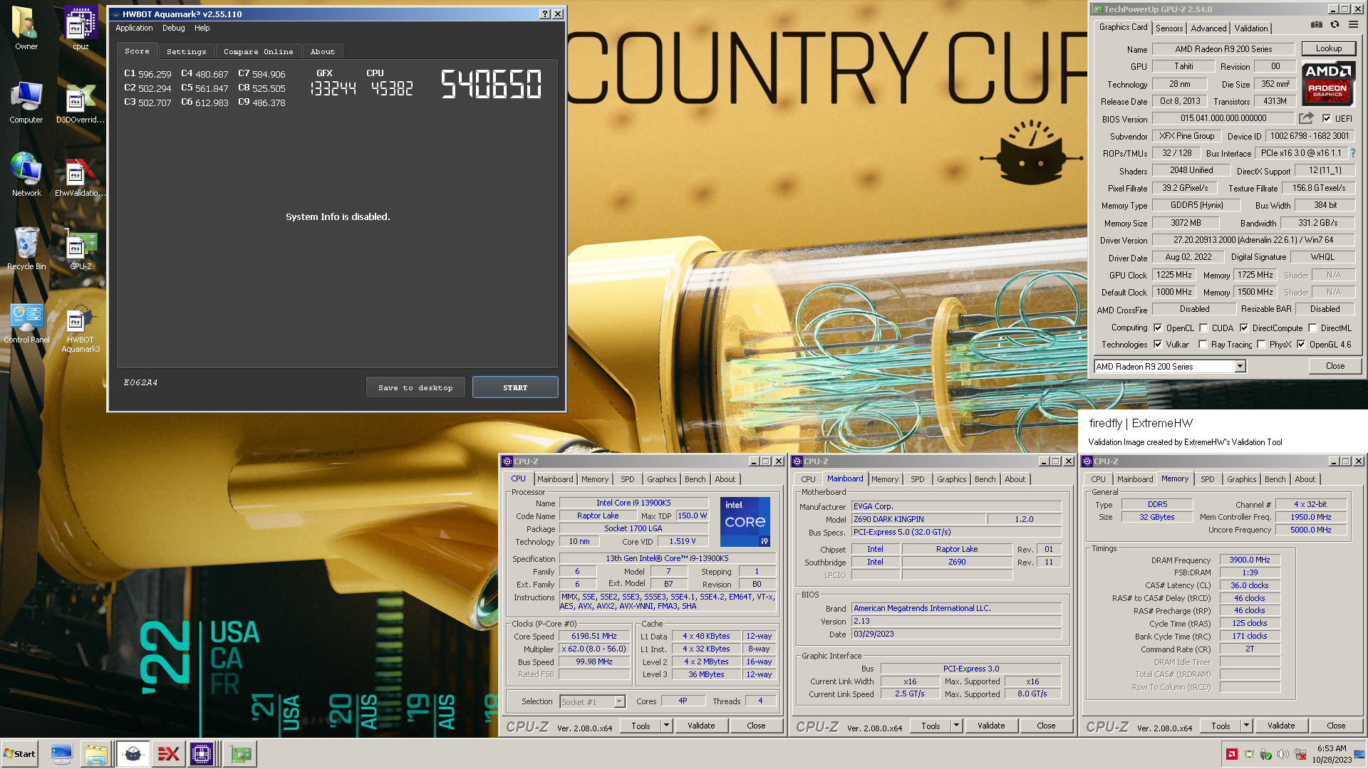Viewport: 1368px width, 769px height.
Task: Click the total score 540650 in Aquamark3
Action: [x=491, y=84]
